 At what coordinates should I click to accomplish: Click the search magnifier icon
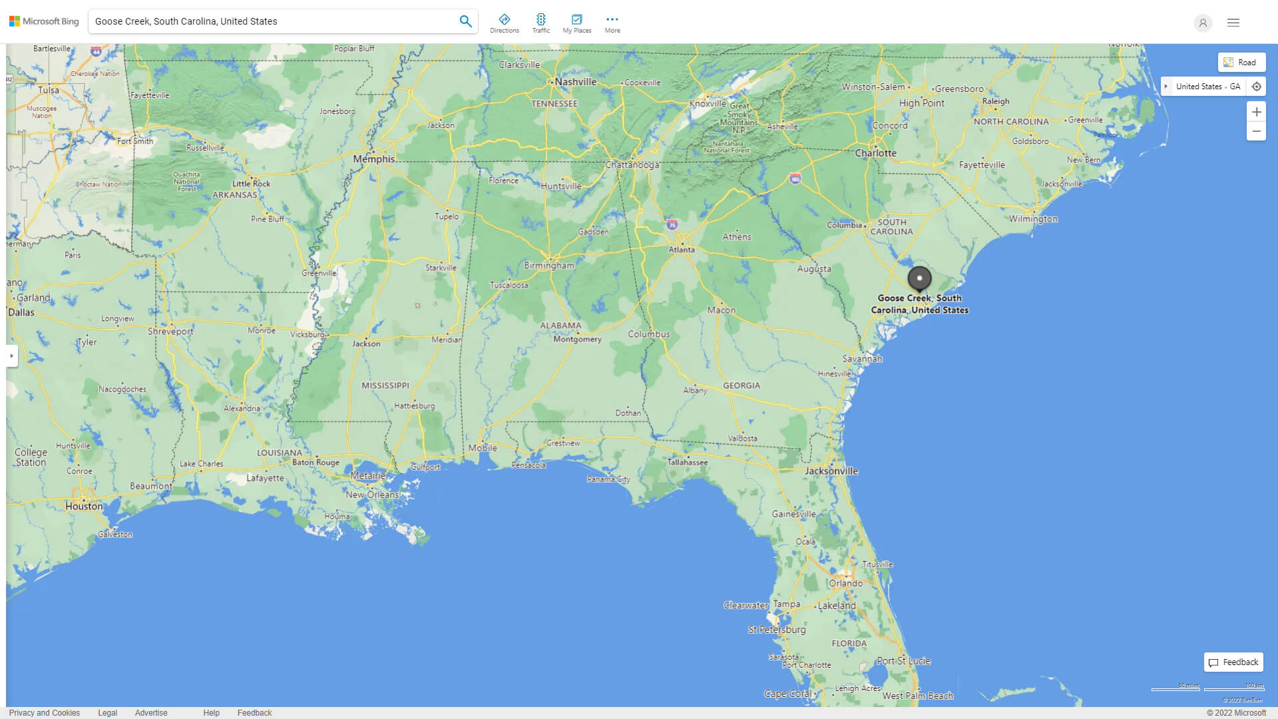tap(466, 21)
